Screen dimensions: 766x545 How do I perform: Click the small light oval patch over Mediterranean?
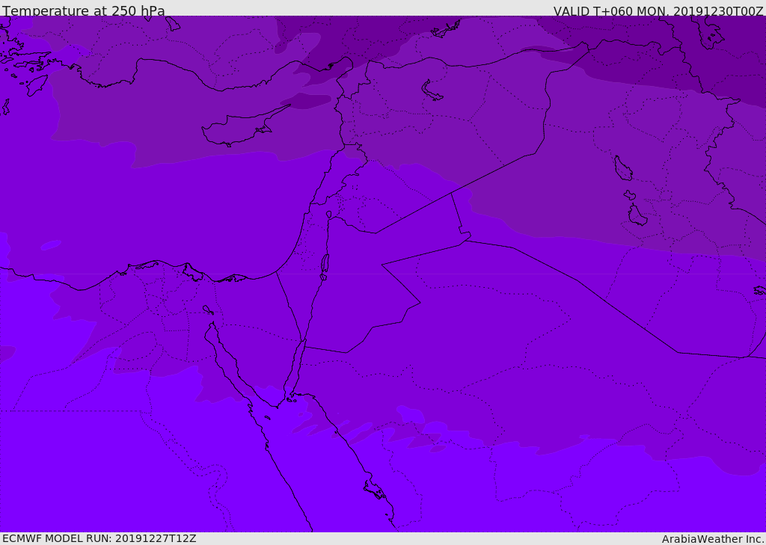click(51, 245)
